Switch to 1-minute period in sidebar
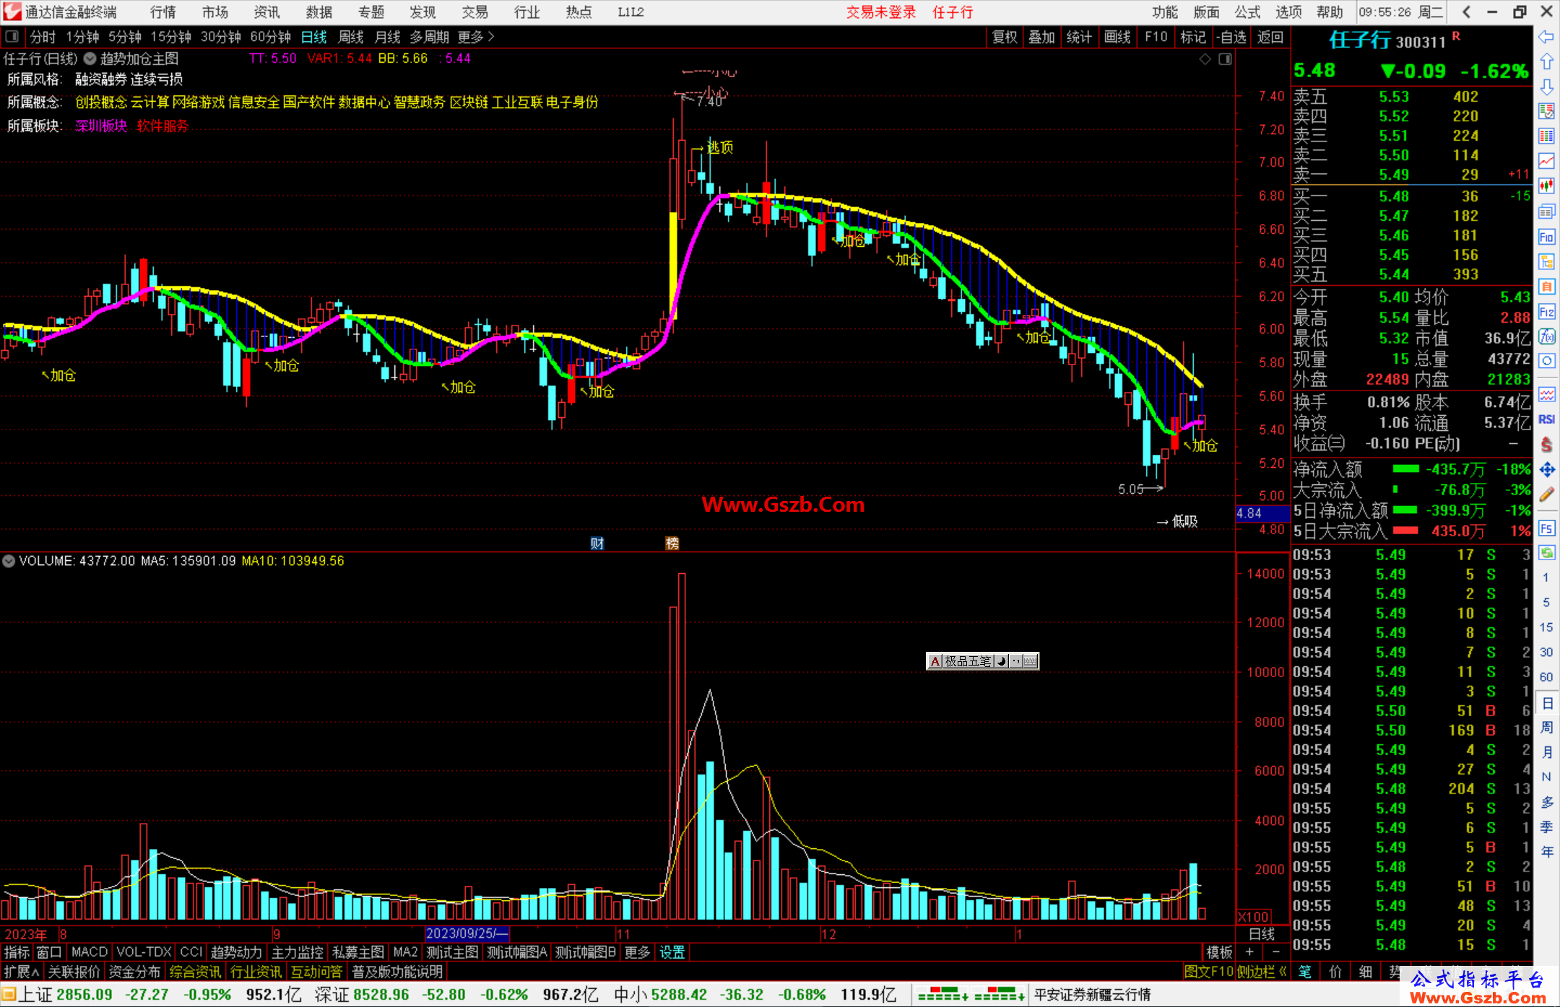The width and height of the screenshot is (1560, 1007). click(1546, 577)
